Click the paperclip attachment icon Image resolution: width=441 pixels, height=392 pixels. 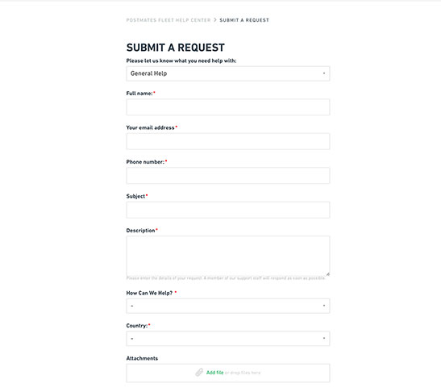tap(199, 373)
